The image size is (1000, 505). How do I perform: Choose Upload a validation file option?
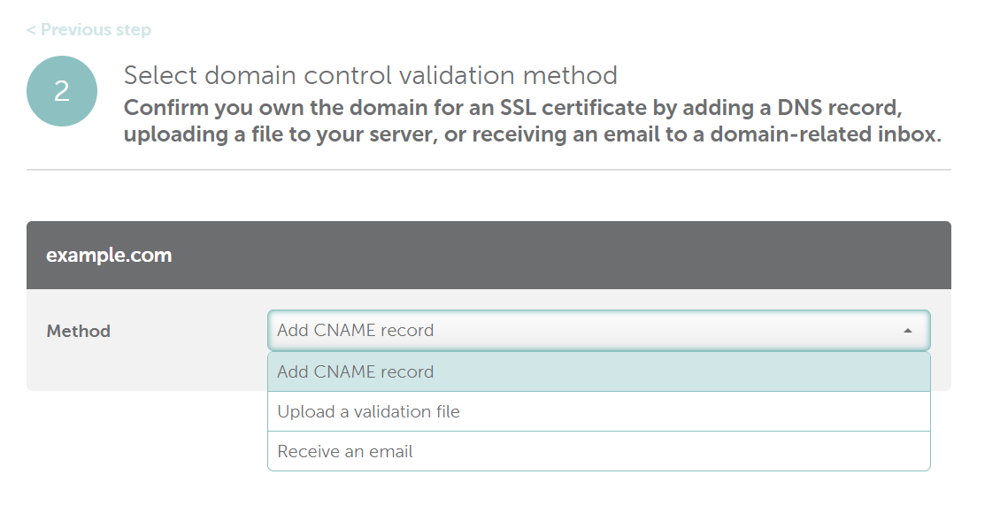[599, 412]
